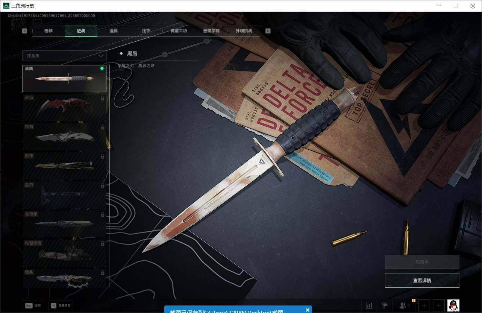This screenshot has width=482, height=313.
Task: Switch to the 道具 tab
Action: click(114, 31)
